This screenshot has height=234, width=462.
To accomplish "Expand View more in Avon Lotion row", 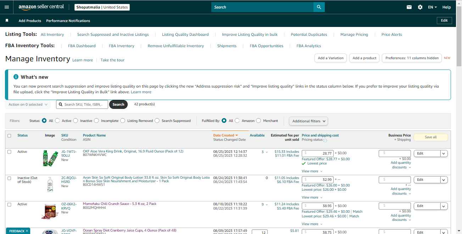I will coord(312,197).
